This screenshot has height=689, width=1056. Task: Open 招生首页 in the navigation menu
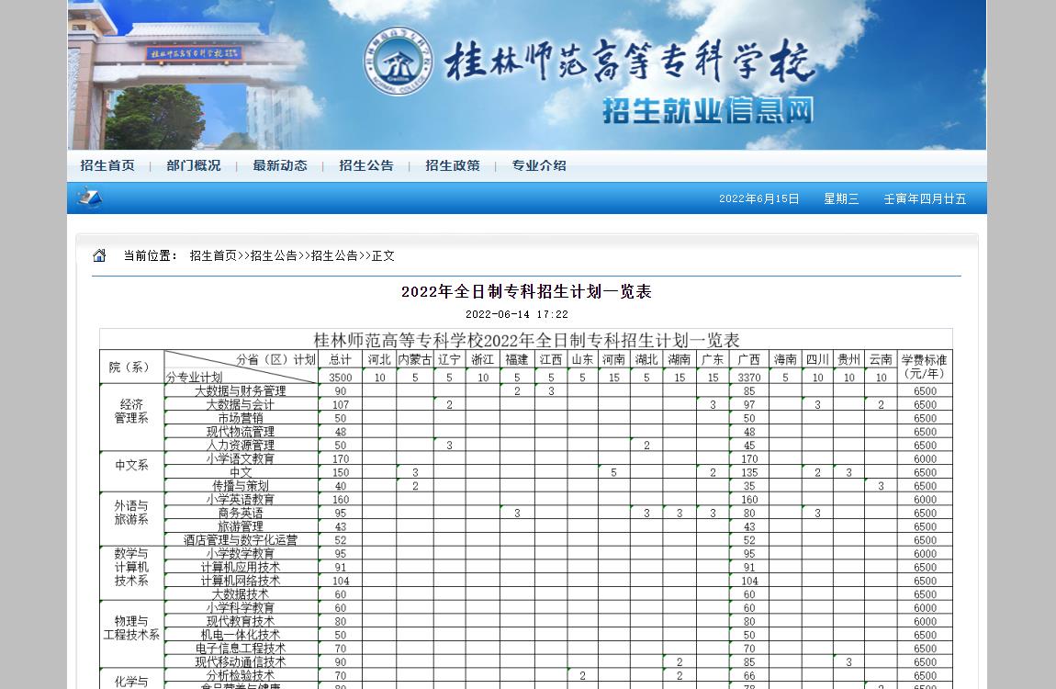coord(107,165)
